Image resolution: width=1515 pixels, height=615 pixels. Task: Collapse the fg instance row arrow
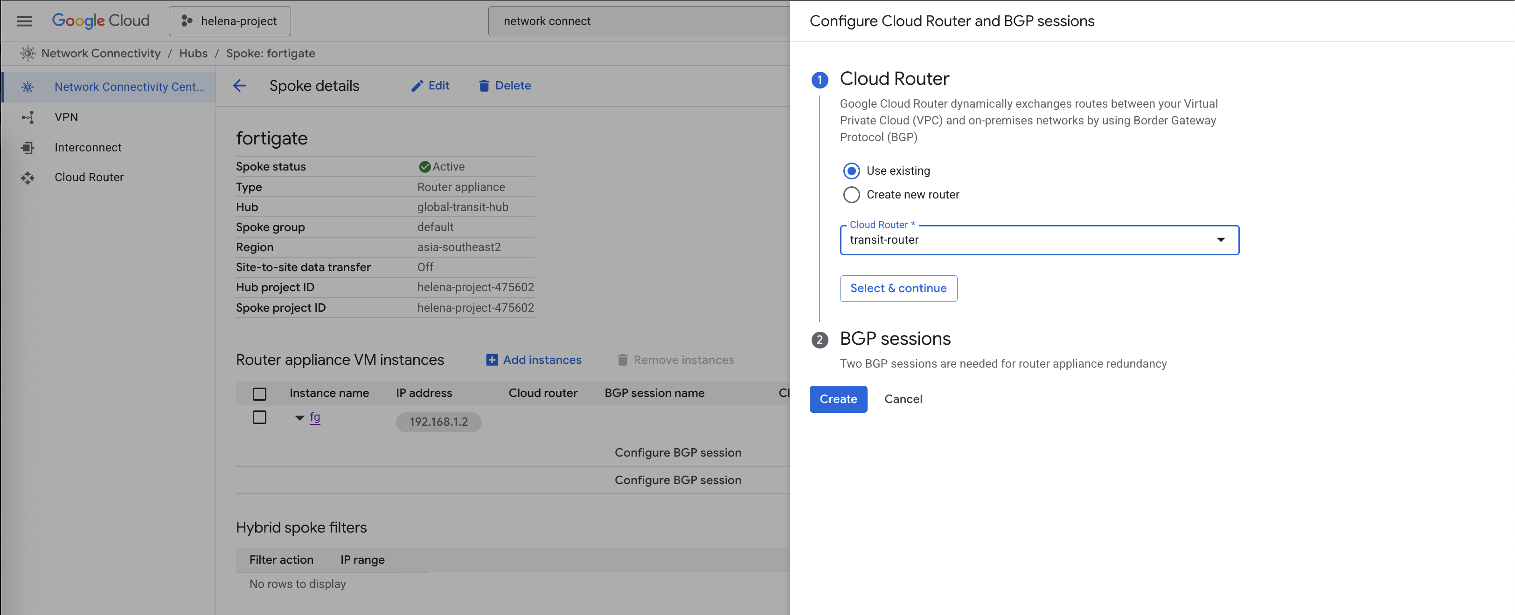pos(299,417)
